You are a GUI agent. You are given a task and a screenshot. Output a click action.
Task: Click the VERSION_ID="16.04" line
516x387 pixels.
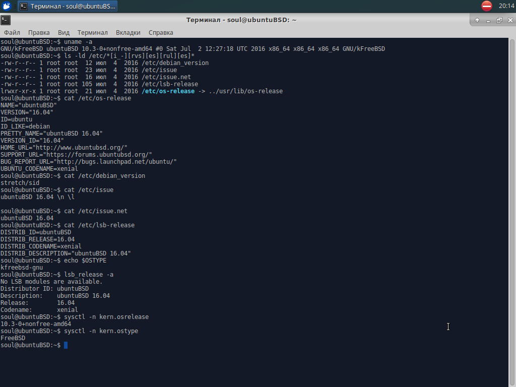(32, 141)
